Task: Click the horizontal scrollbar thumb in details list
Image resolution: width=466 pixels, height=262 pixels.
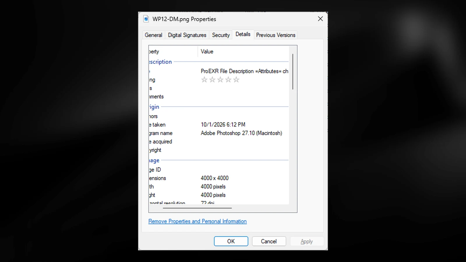Action: [x=197, y=208]
